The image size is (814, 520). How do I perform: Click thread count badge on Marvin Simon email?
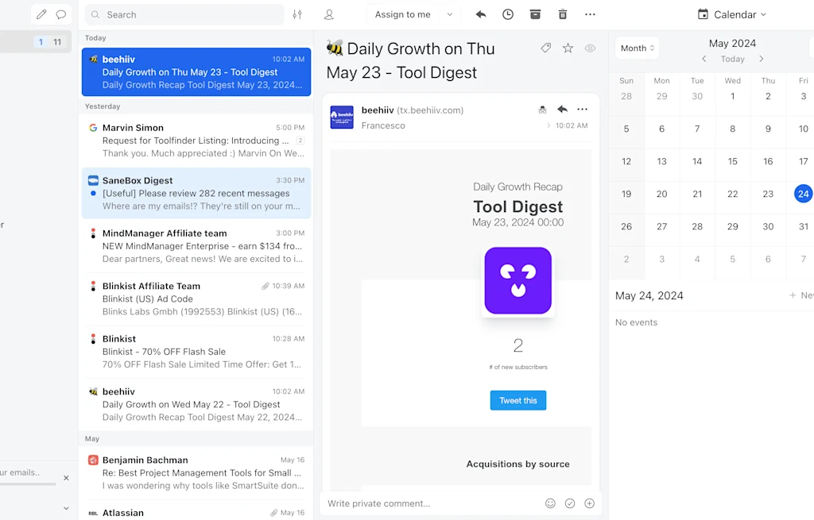[x=300, y=141]
